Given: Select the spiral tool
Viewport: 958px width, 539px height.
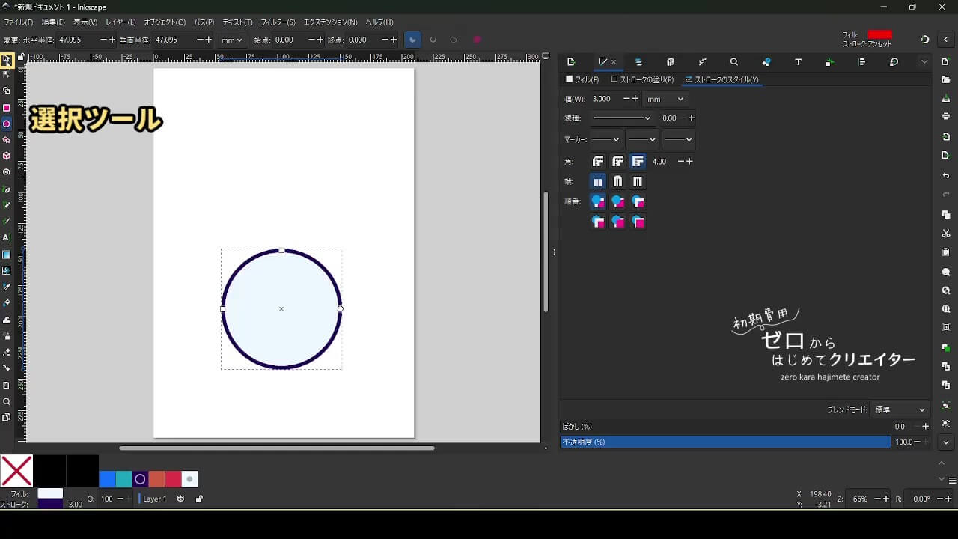Looking at the screenshot, I should tap(7, 172).
